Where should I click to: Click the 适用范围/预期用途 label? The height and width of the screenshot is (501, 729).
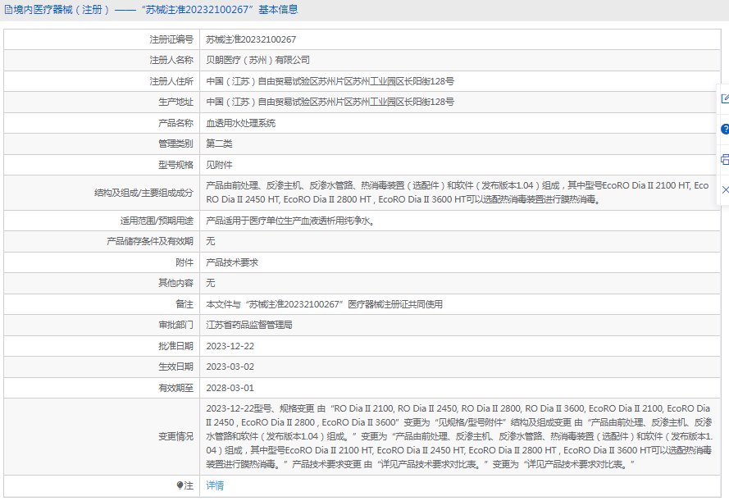click(157, 221)
